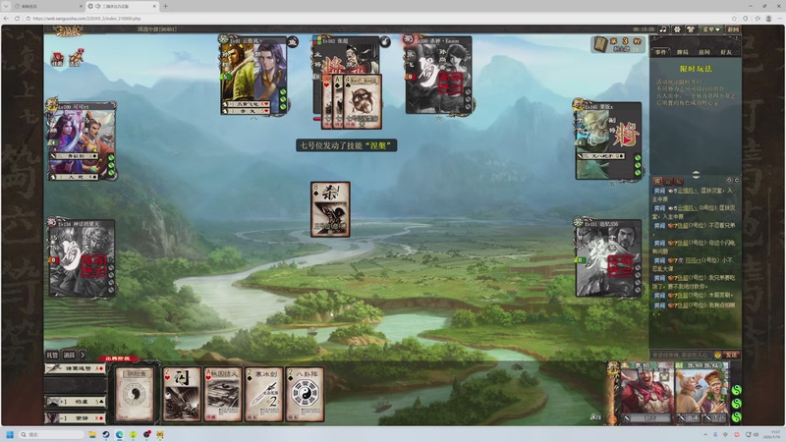Viewport: 786px width, 442px height.
Task: Select the 八卦阵 card in hand
Action: (x=305, y=394)
